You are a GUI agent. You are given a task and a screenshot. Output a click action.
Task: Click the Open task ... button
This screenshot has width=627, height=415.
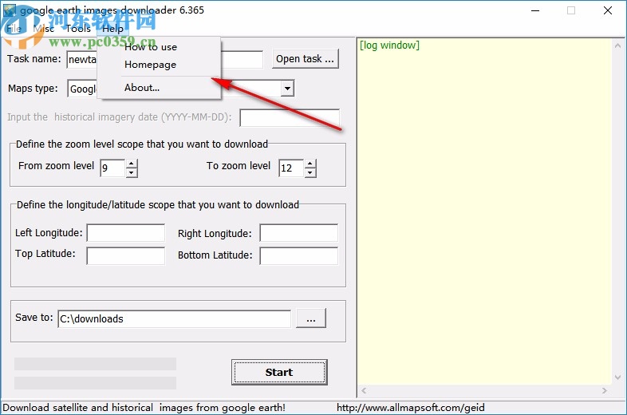[x=306, y=59]
